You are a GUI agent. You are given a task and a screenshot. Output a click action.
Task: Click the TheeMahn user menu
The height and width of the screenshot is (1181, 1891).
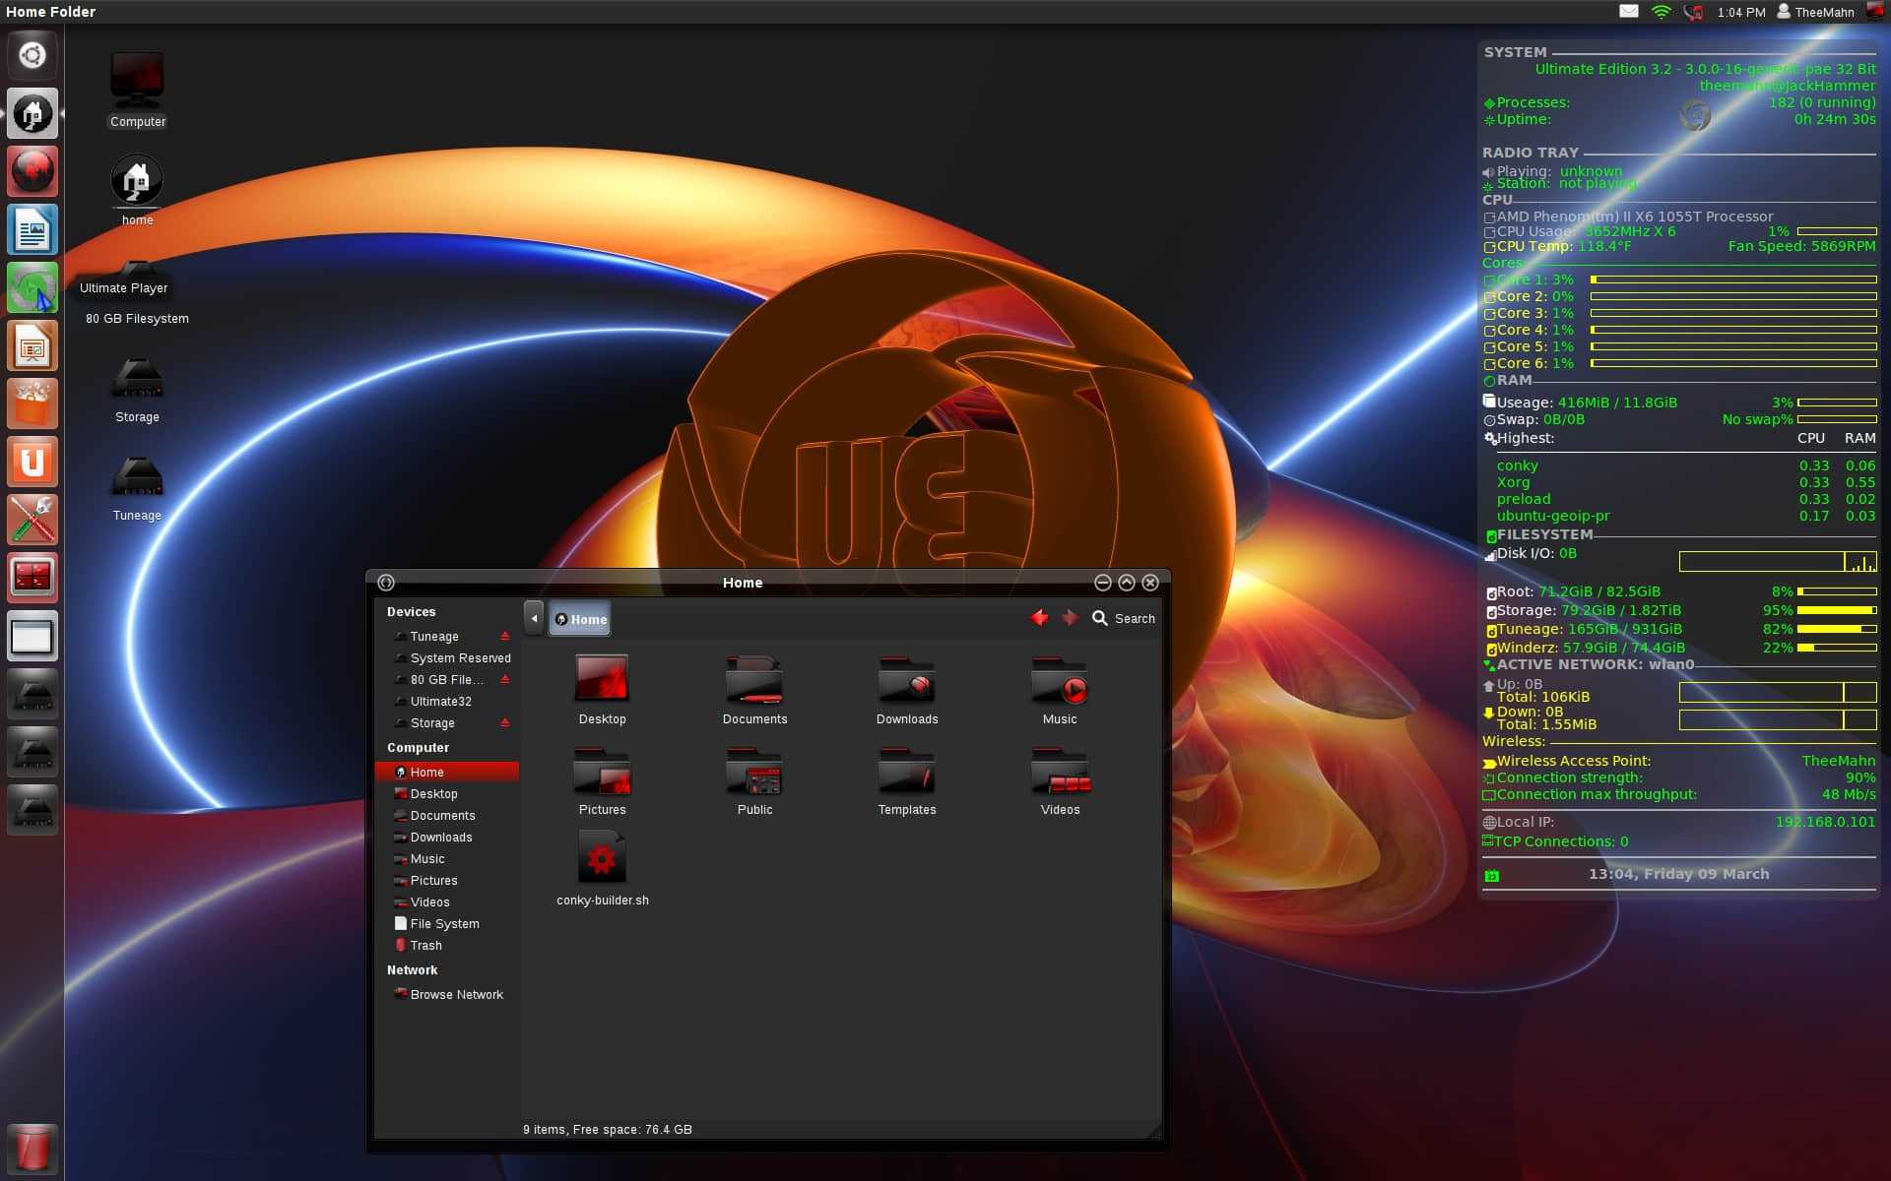1817,12
